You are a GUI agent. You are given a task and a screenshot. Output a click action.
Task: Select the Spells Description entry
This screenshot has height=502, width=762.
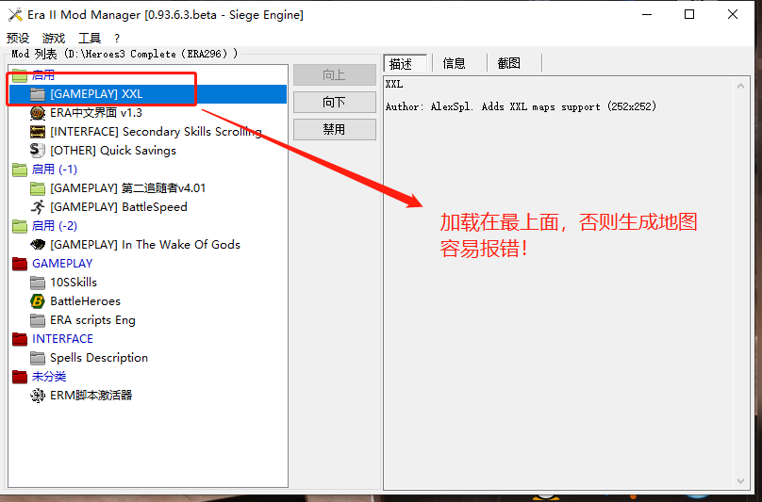pos(99,358)
